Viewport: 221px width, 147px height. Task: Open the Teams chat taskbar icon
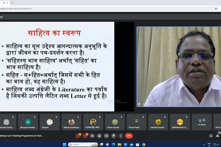coord(107,145)
